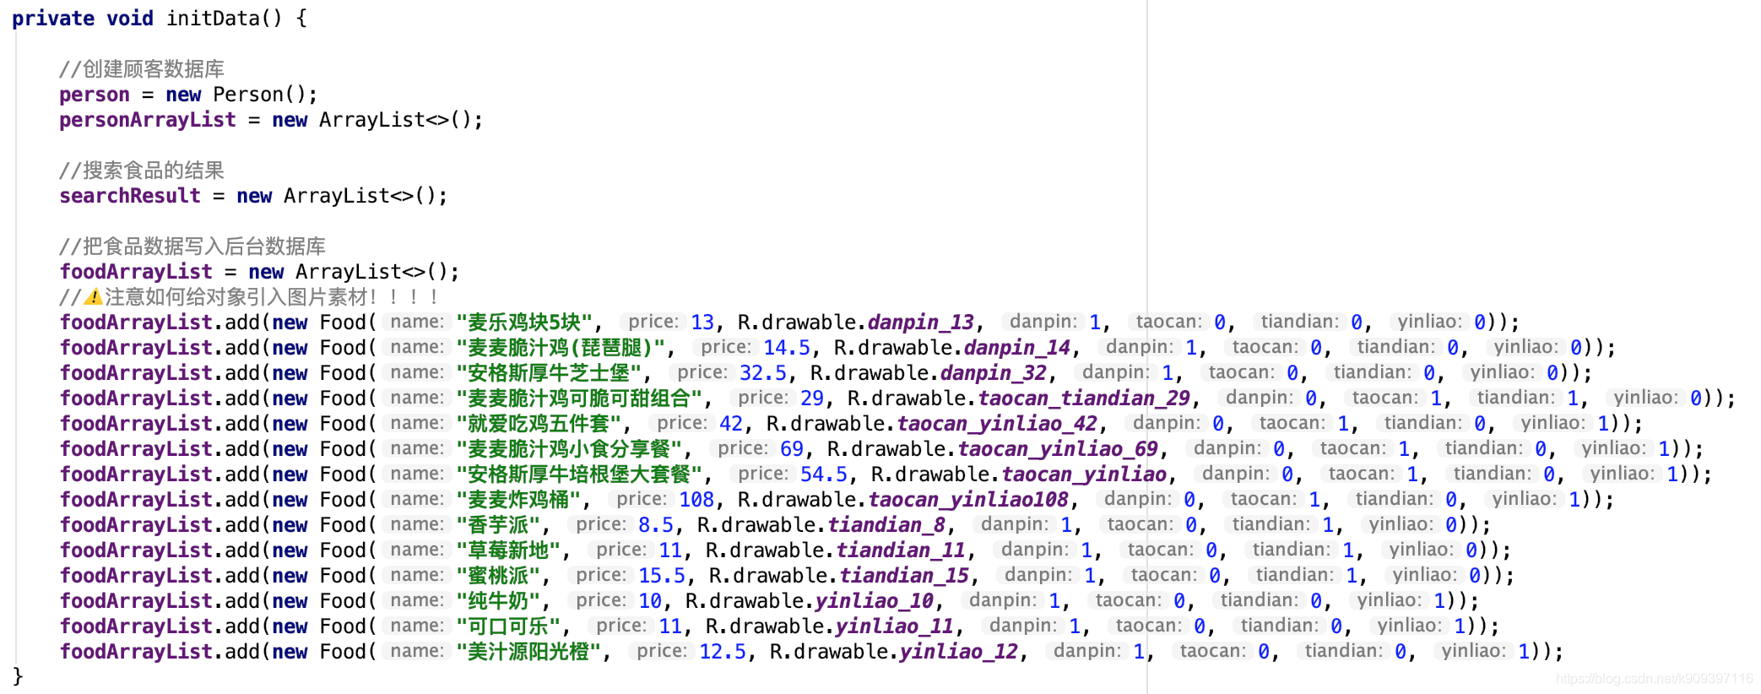Click the yinliao_12 drawable reference

(x=959, y=652)
